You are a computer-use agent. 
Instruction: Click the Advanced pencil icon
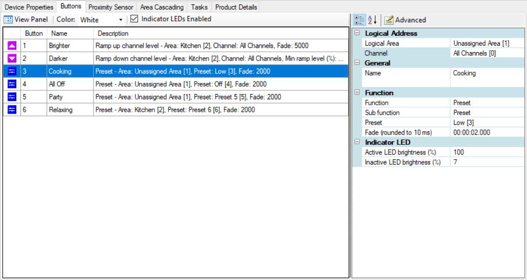389,20
